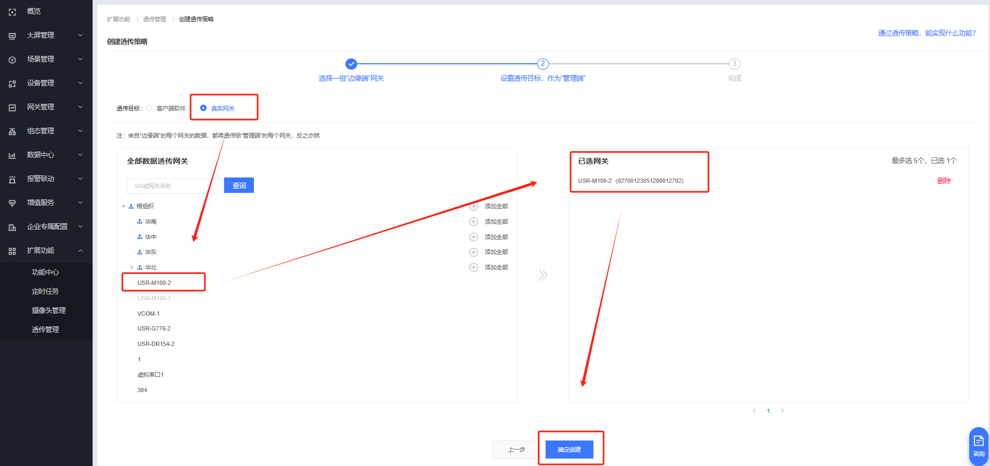The height and width of the screenshot is (466, 990).
Task: Collapse the 扩展功能 sidebar menu
Action: click(x=80, y=251)
